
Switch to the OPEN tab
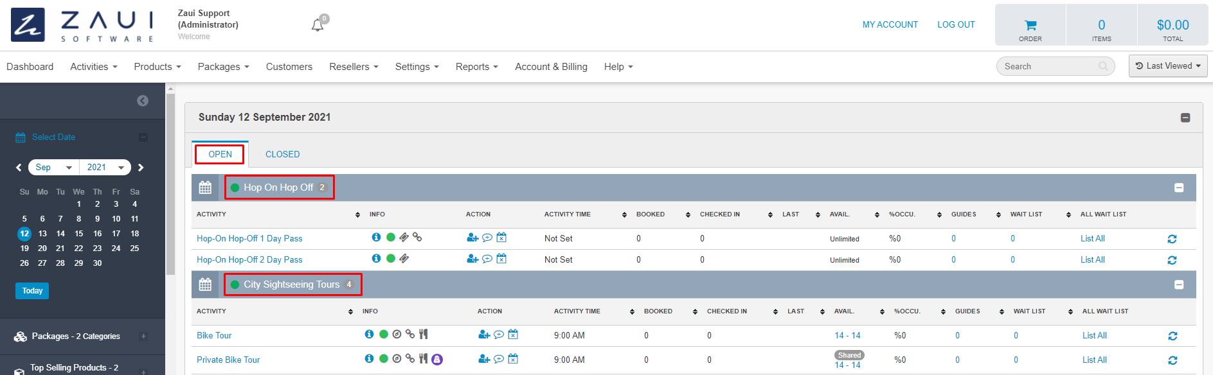(220, 154)
